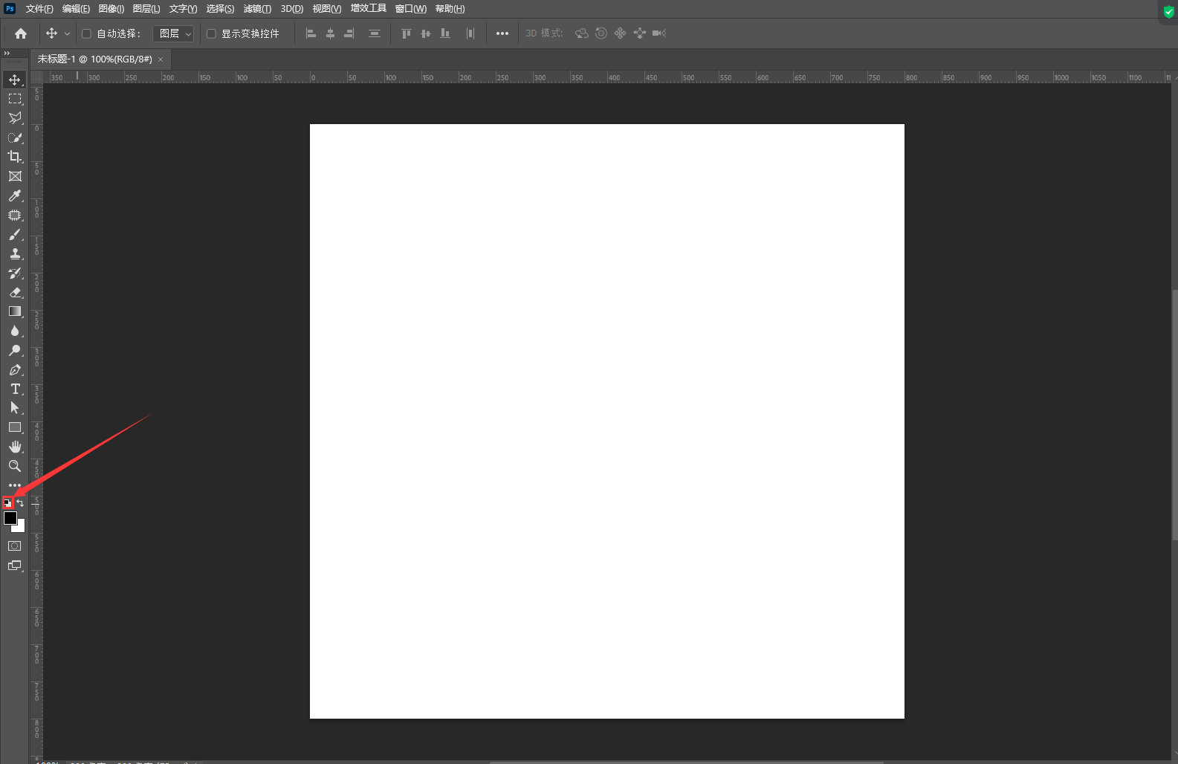Screen dimensions: 1178x764
Task: Open more align and distribute options
Action: tap(502, 33)
